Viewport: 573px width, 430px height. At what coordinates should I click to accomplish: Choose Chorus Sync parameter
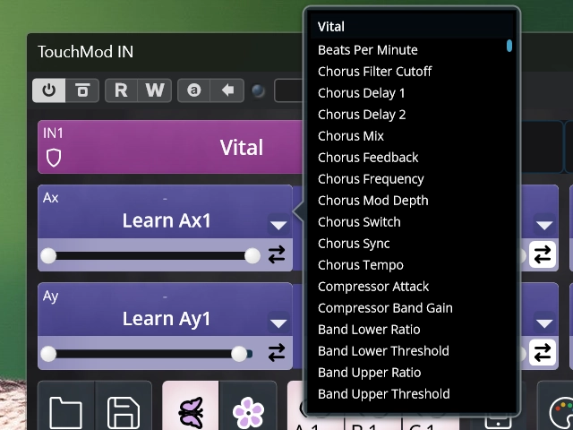click(x=412, y=243)
